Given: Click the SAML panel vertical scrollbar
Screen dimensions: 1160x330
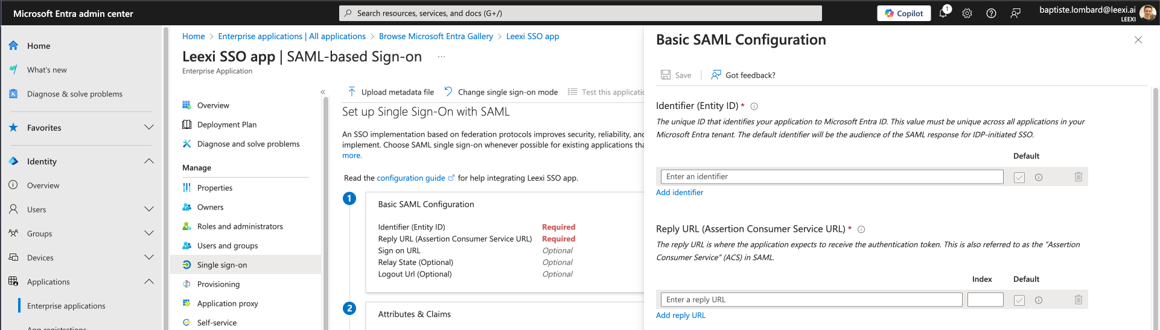Looking at the screenshot, I should (1156, 208).
